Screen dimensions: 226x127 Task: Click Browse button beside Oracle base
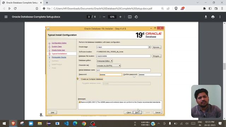156,47
